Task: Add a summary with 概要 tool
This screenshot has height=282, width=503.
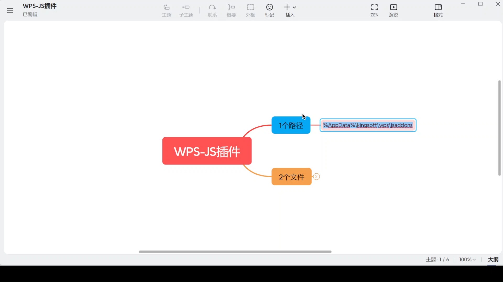Action: [x=231, y=11]
